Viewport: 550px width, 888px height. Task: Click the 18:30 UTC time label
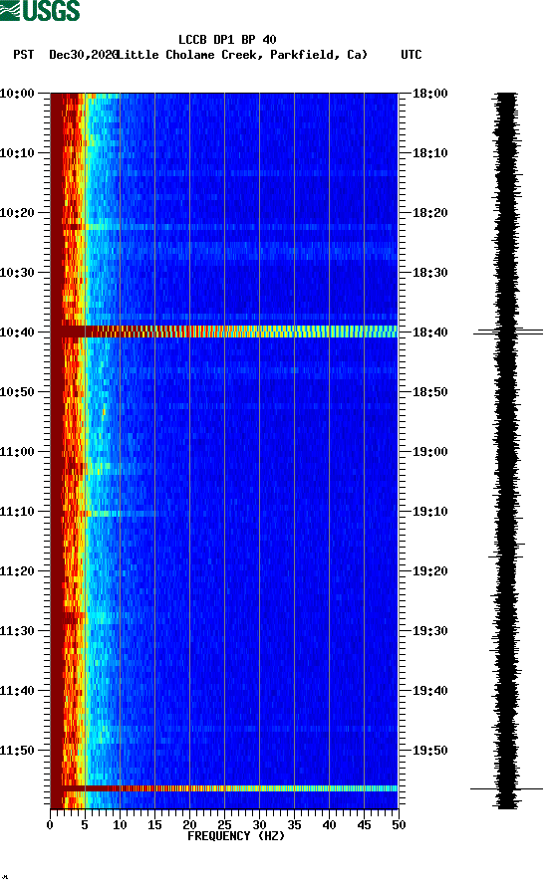click(430, 273)
